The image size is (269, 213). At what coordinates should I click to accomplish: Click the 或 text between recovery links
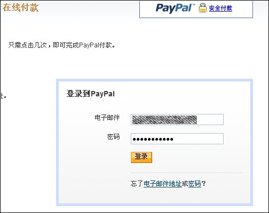pyautogui.click(x=185, y=184)
